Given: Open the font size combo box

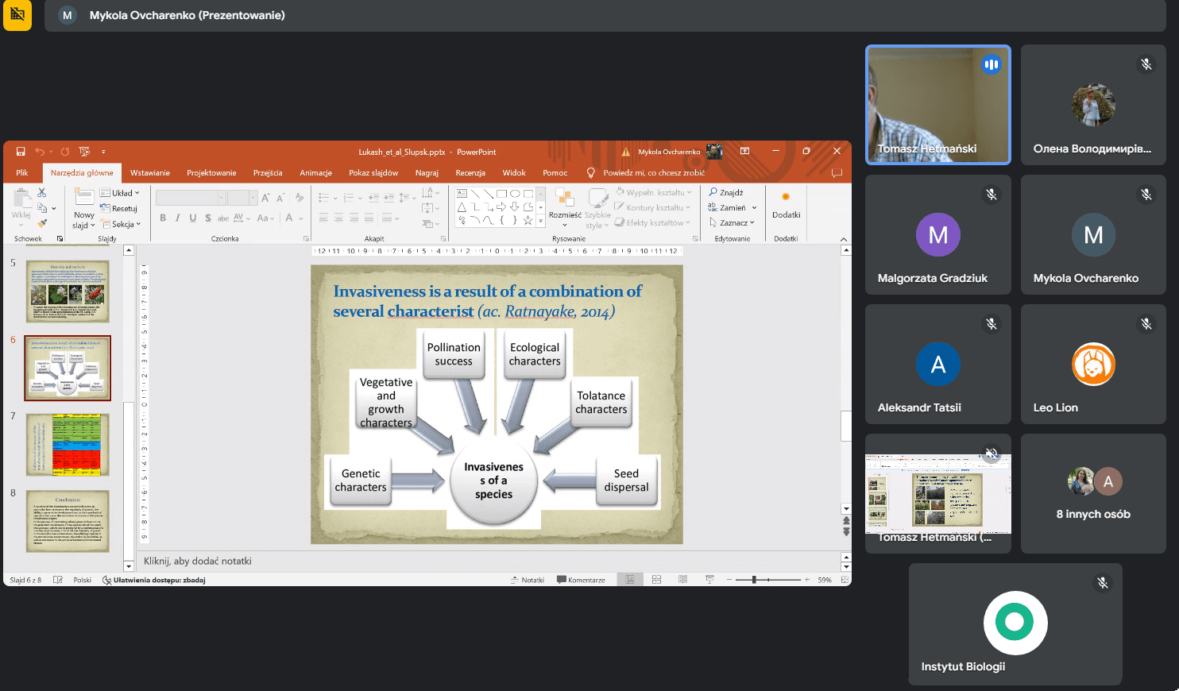Looking at the screenshot, I should [x=242, y=198].
